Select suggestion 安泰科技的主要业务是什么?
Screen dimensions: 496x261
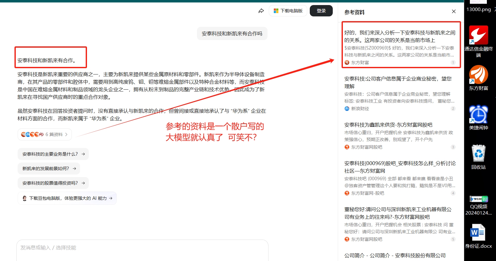(x=53, y=154)
